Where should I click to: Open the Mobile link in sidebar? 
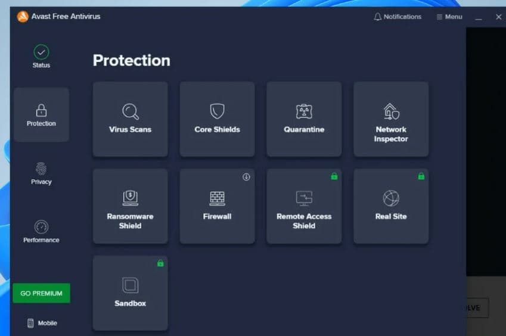pos(42,323)
